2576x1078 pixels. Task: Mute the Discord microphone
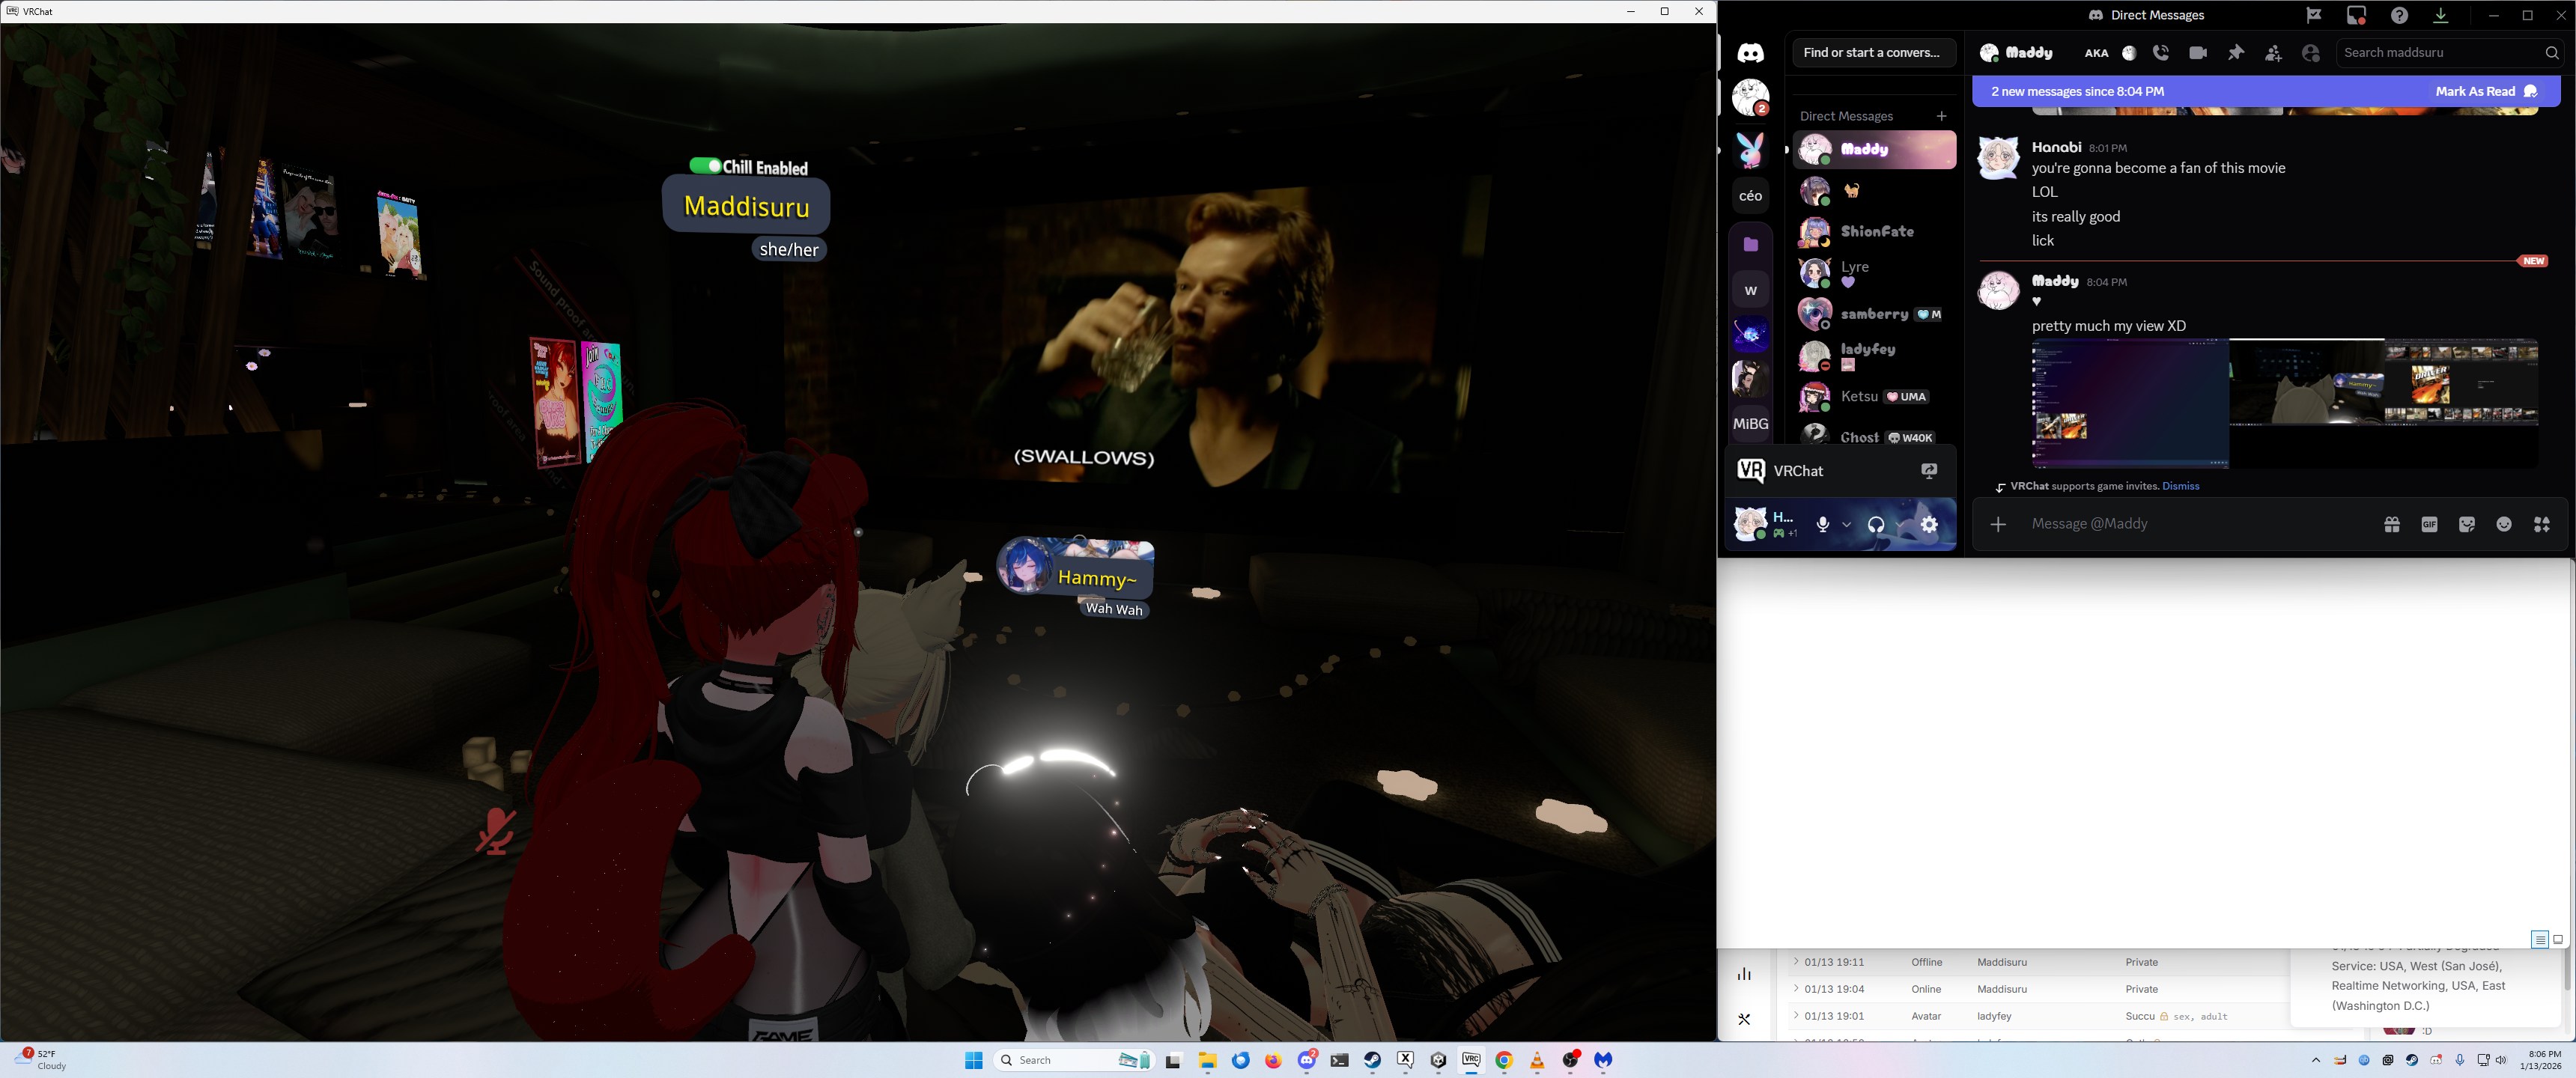point(1823,524)
